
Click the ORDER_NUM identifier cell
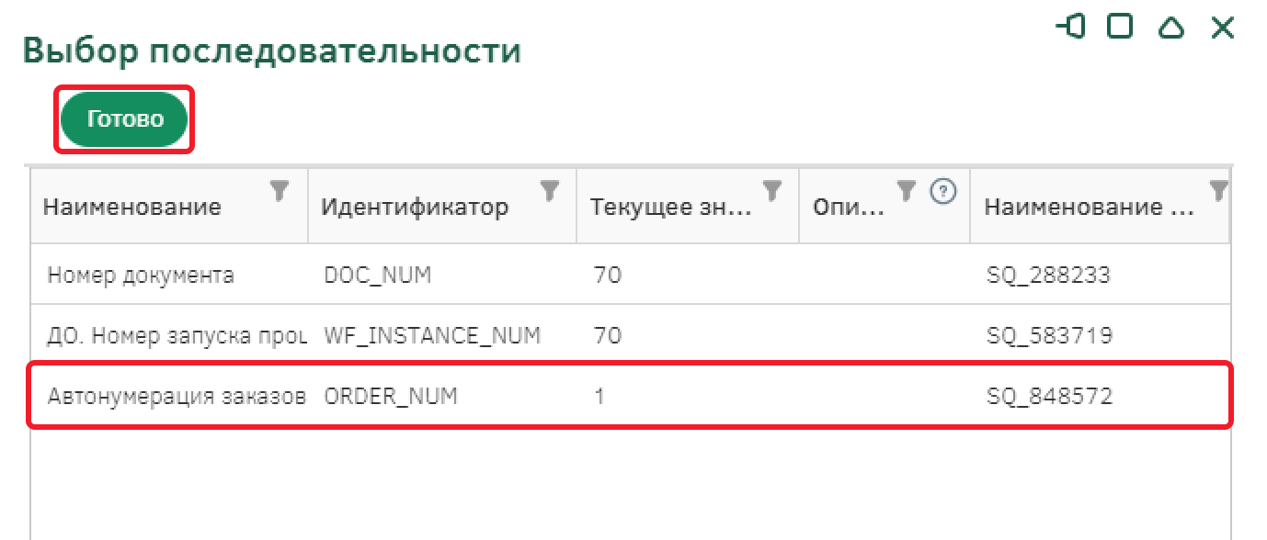point(391,396)
